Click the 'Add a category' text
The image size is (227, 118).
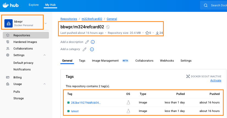(x=70, y=49)
